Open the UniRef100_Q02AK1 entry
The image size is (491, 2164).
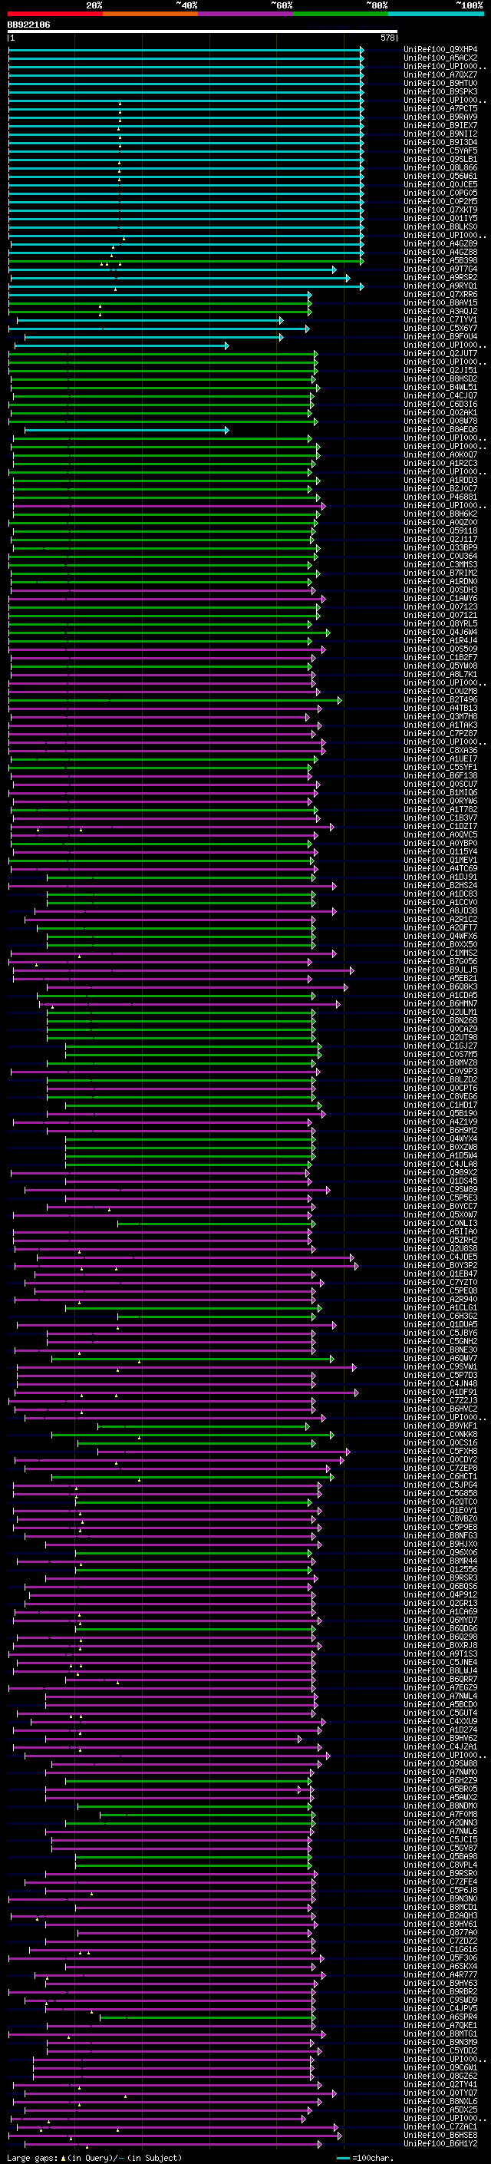[x=440, y=412]
